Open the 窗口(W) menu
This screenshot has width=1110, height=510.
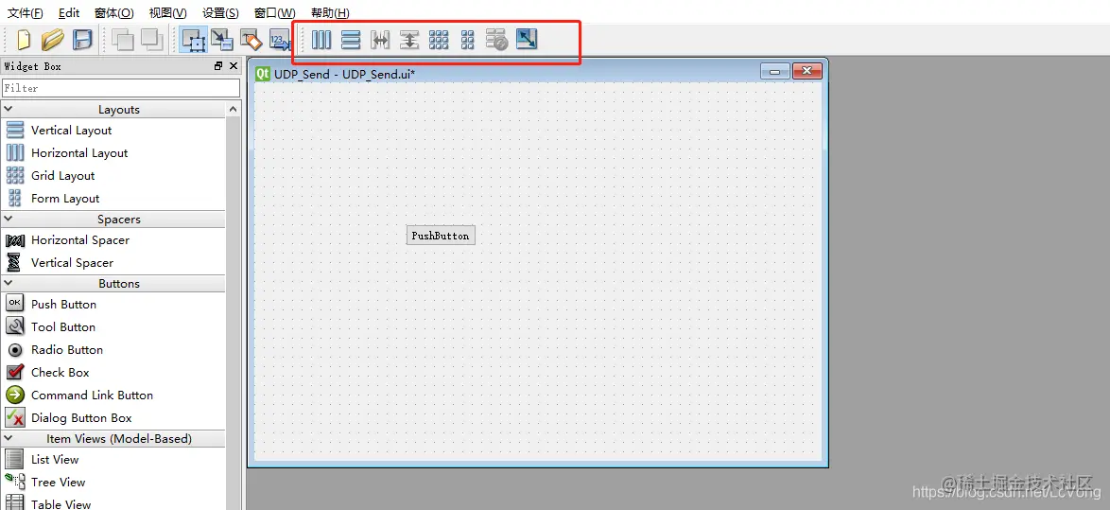tap(275, 12)
